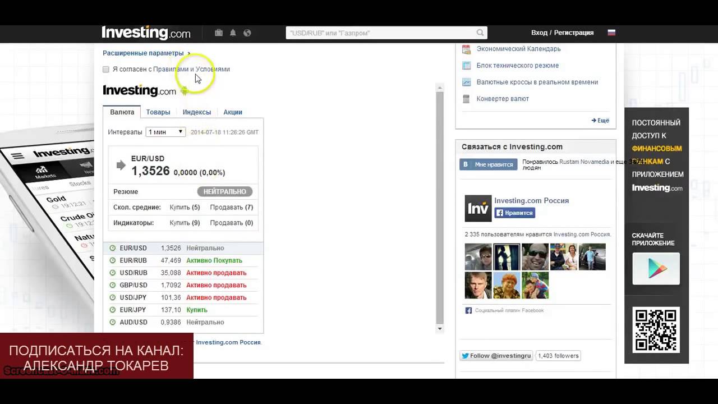
Task: Click the Facebook Нравится like button
Action: tap(514, 213)
